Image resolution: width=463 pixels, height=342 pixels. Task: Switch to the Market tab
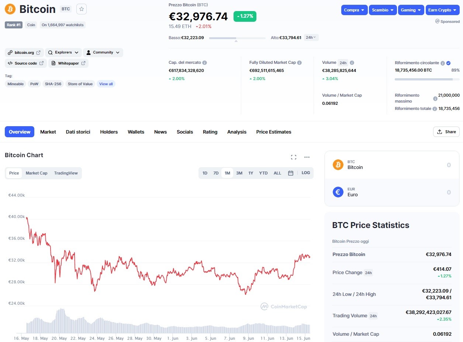tap(48, 132)
